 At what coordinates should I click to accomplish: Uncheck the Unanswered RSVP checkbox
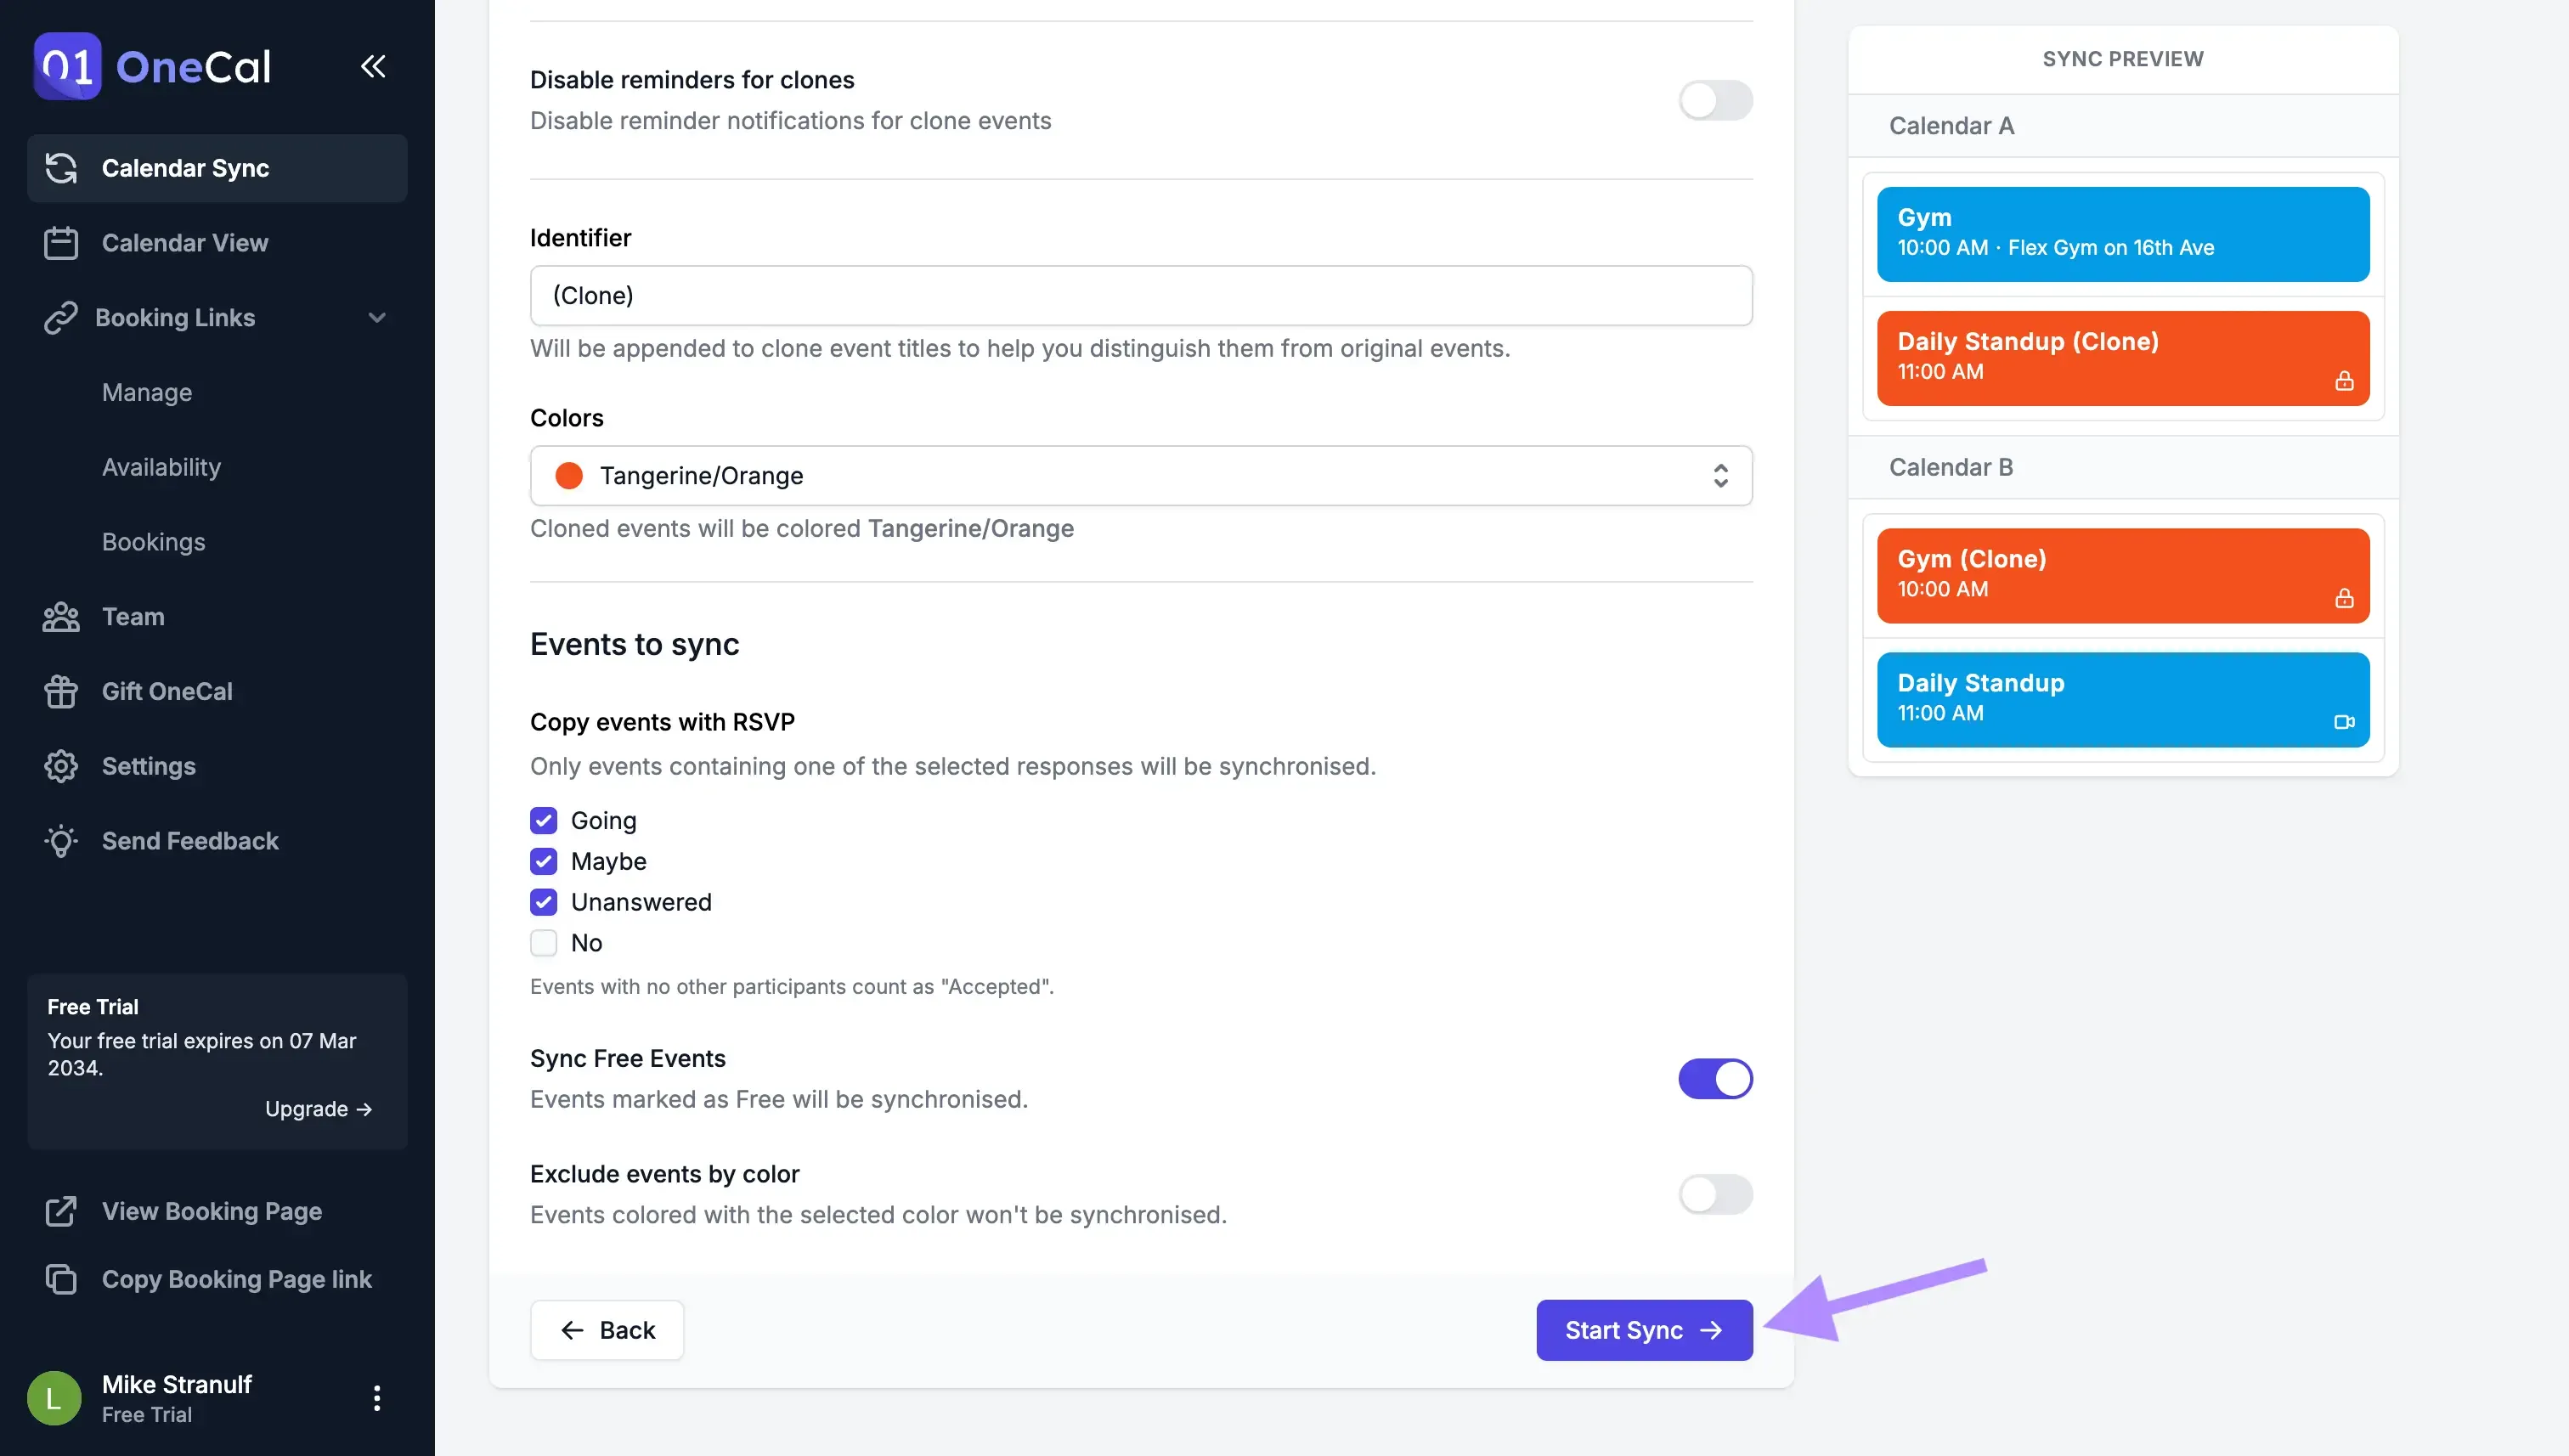coord(543,902)
